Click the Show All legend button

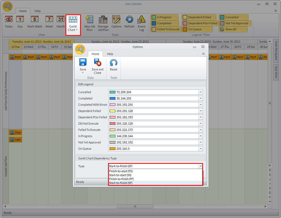point(233,29)
